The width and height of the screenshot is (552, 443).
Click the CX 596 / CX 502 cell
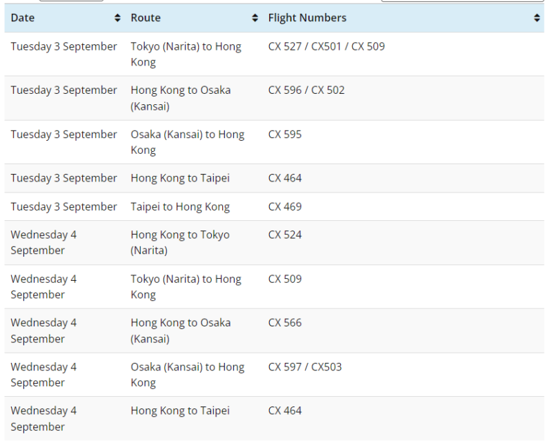pos(306,90)
